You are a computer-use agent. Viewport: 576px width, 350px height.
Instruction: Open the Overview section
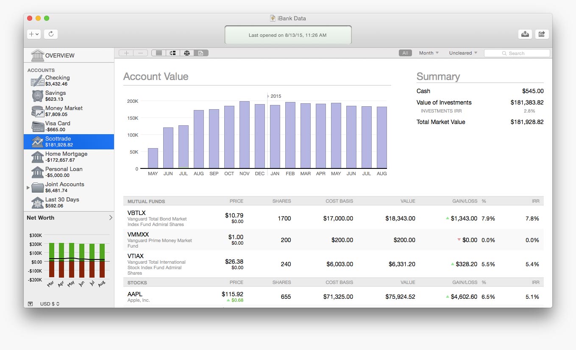point(69,55)
